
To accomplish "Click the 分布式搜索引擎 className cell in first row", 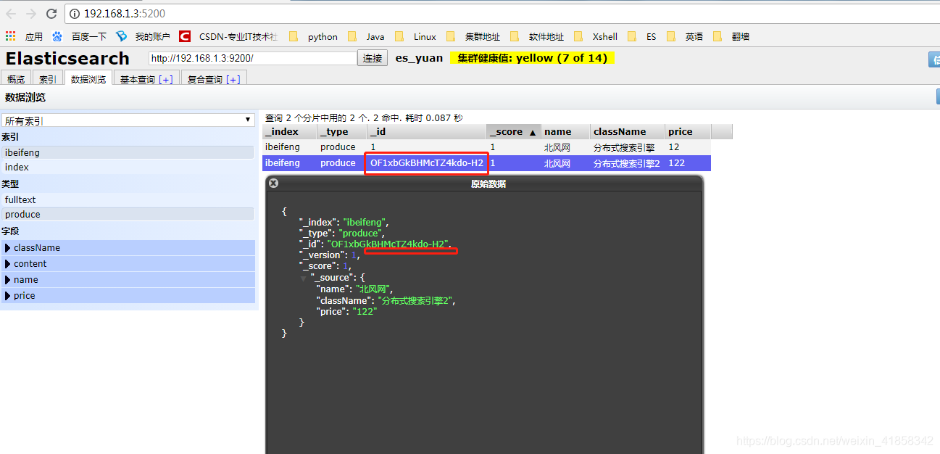I will pos(628,147).
